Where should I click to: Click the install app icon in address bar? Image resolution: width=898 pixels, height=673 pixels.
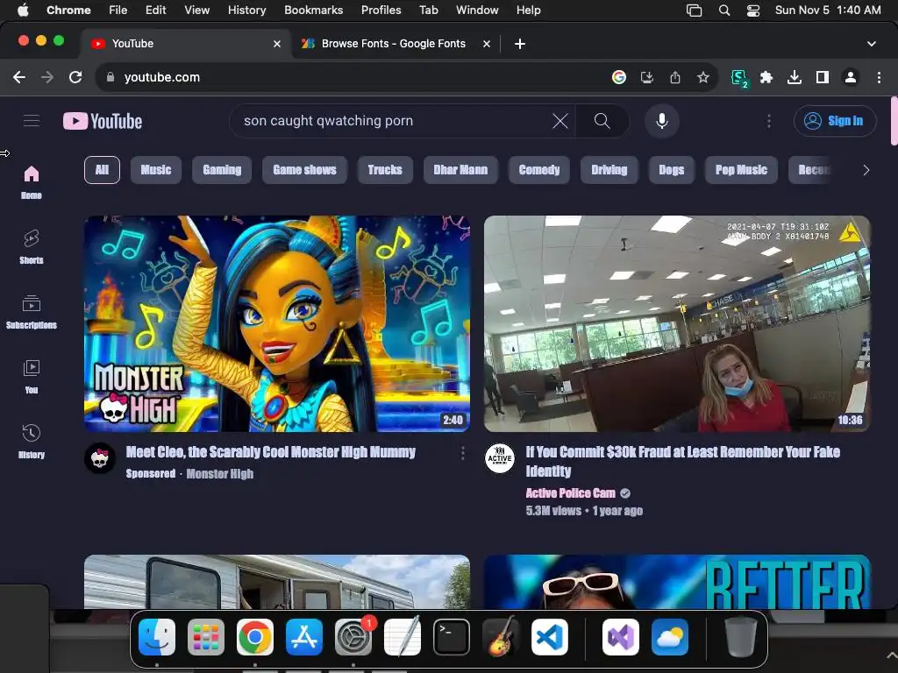click(647, 77)
